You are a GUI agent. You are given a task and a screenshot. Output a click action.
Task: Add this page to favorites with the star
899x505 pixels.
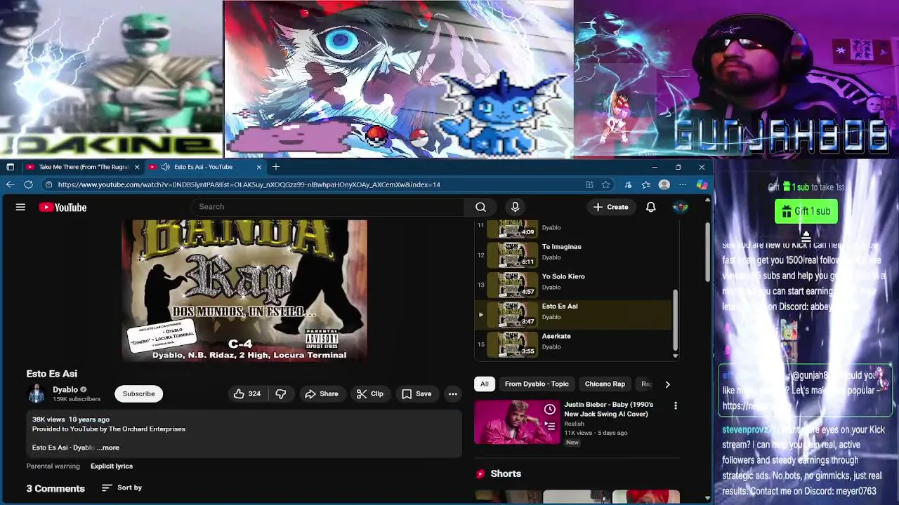(605, 184)
